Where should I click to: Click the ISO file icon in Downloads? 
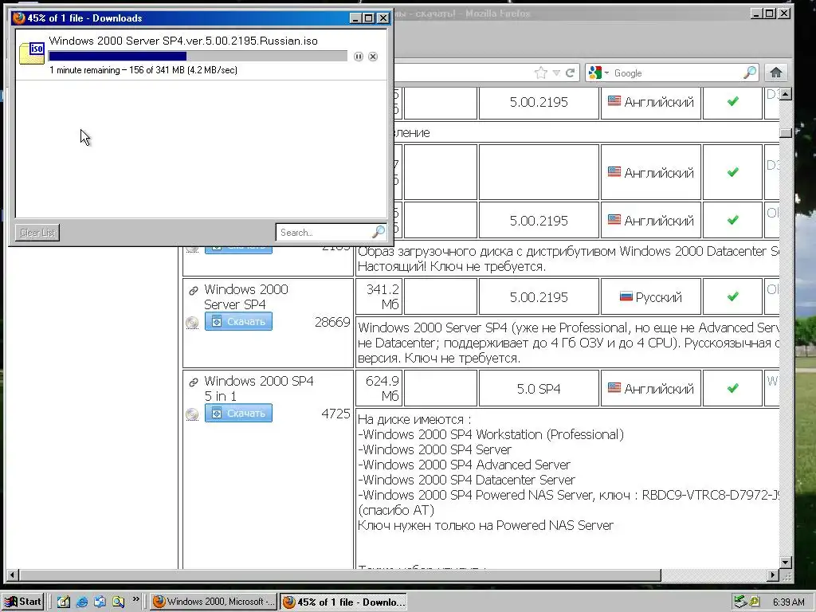coord(32,53)
